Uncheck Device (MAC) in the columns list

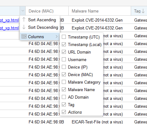coord(64,75)
